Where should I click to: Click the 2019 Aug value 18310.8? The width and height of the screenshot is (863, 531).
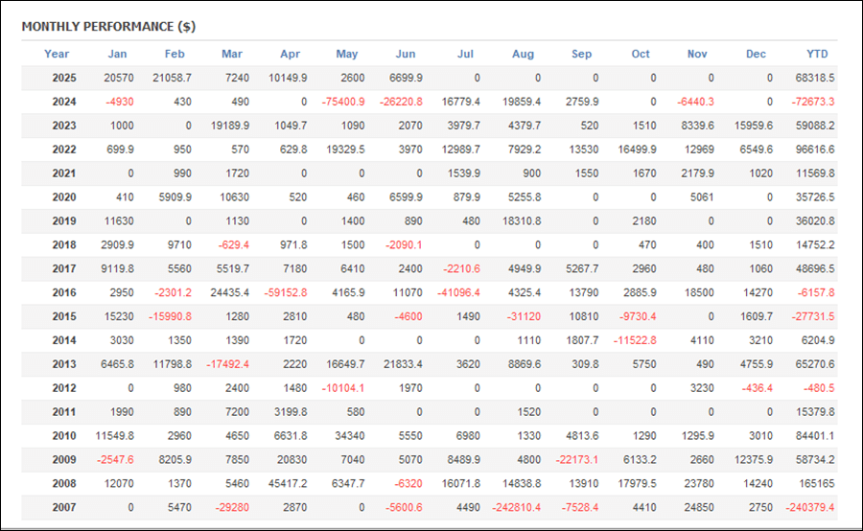522,220
